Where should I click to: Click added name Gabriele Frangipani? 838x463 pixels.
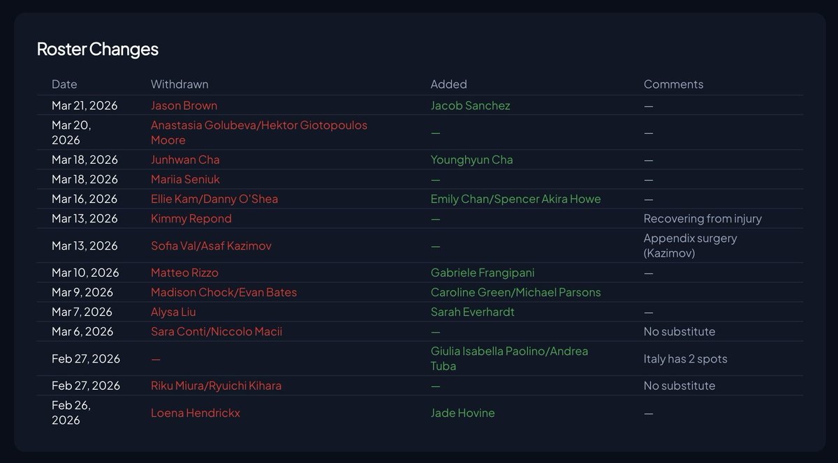click(x=483, y=273)
